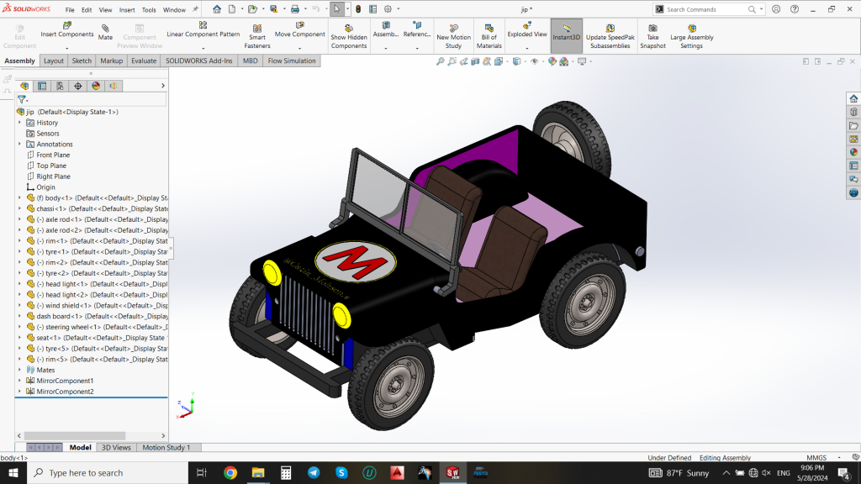This screenshot has width=861, height=484.
Task: Start a New Motion Study
Action: pyautogui.click(x=453, y=36)
